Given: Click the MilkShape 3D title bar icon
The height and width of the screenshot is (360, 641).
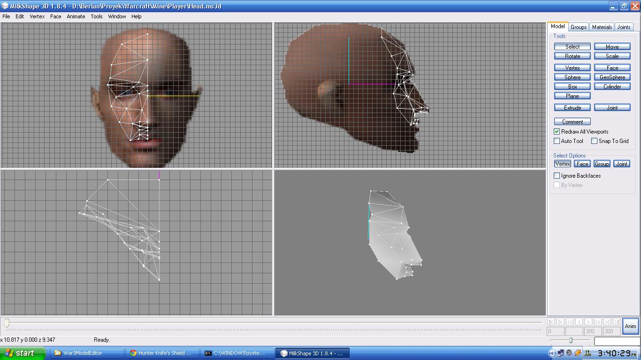Looking at the screenshot, I should point(5,6).
